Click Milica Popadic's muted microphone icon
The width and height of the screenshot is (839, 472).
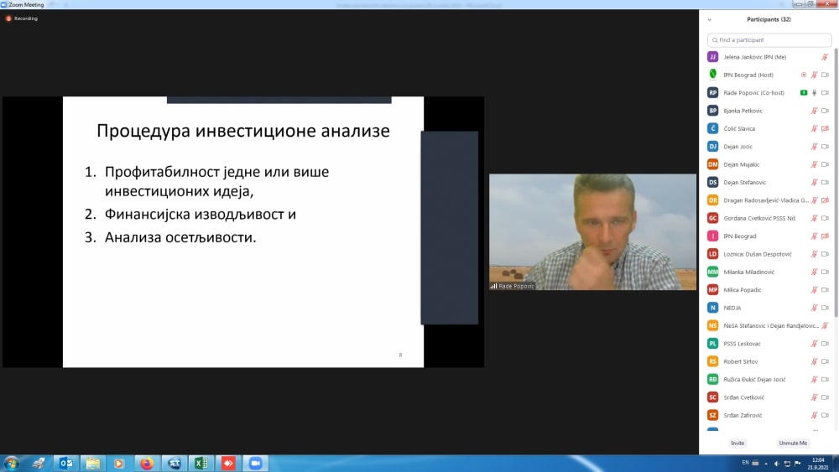pyautogui.click(x=815, y=290)
